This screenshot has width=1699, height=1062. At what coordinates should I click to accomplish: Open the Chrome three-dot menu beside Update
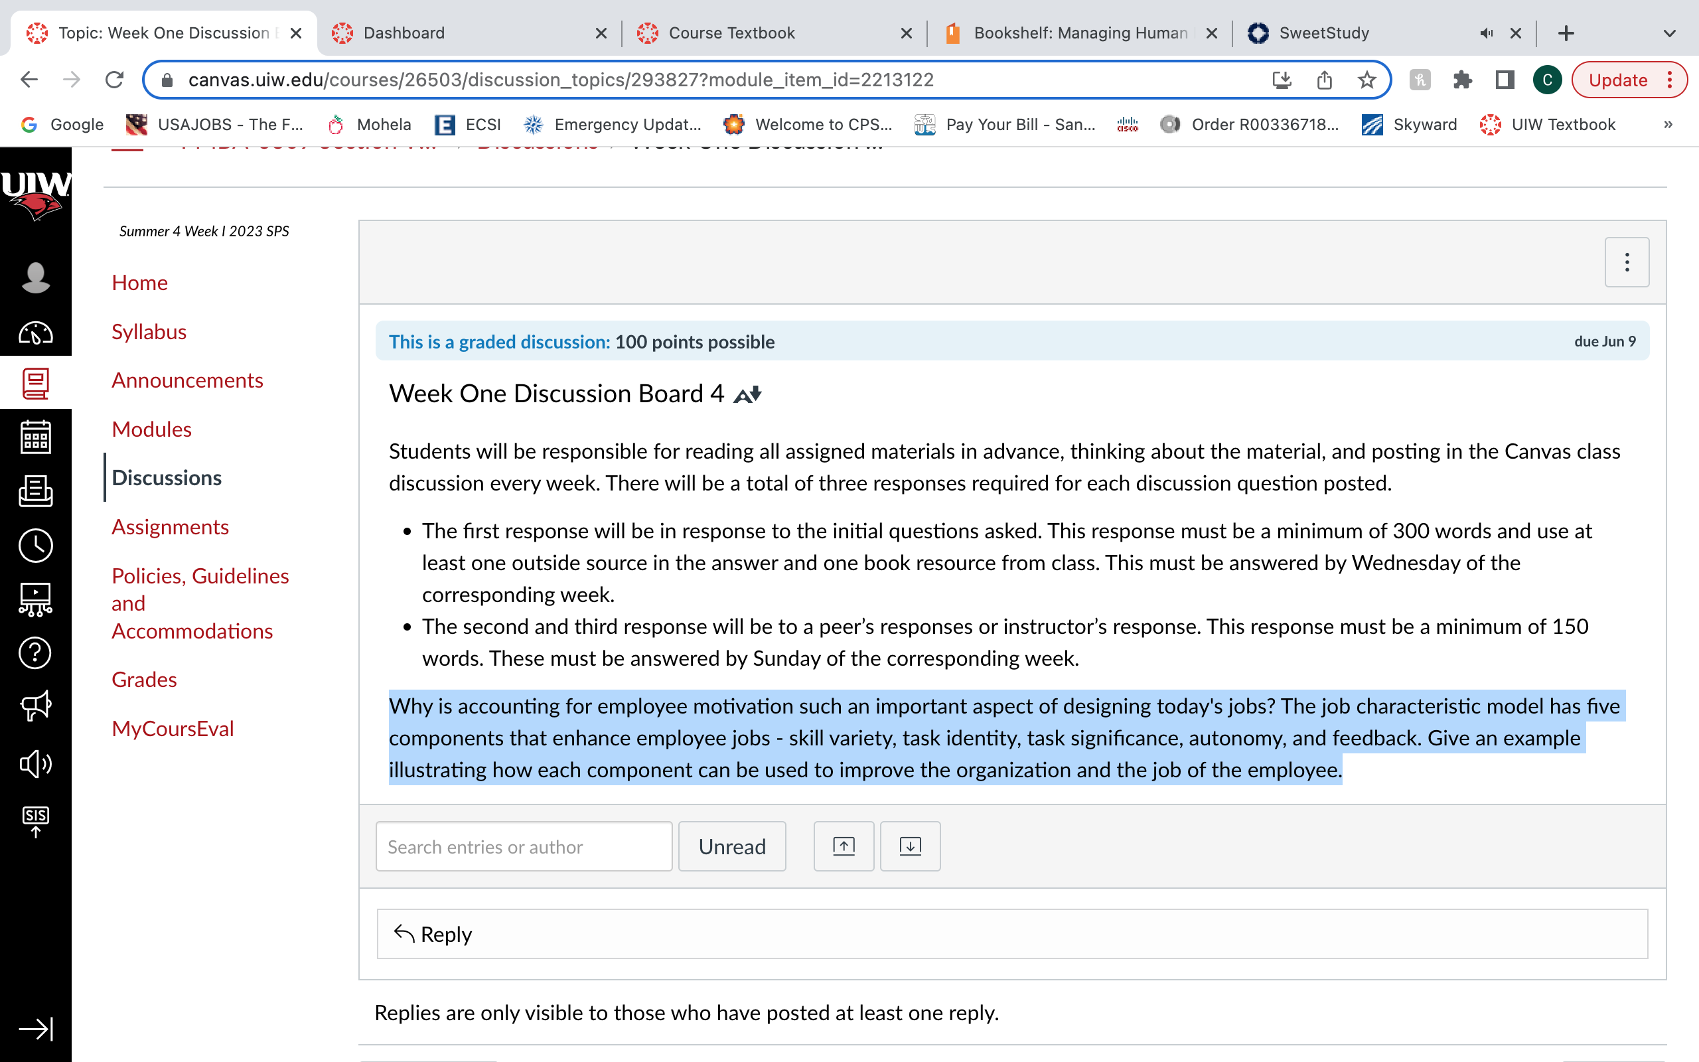coord(1670,80)
